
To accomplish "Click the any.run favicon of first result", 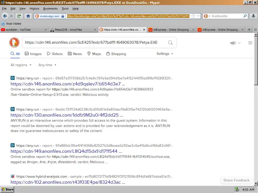I will tap(13, 78).
